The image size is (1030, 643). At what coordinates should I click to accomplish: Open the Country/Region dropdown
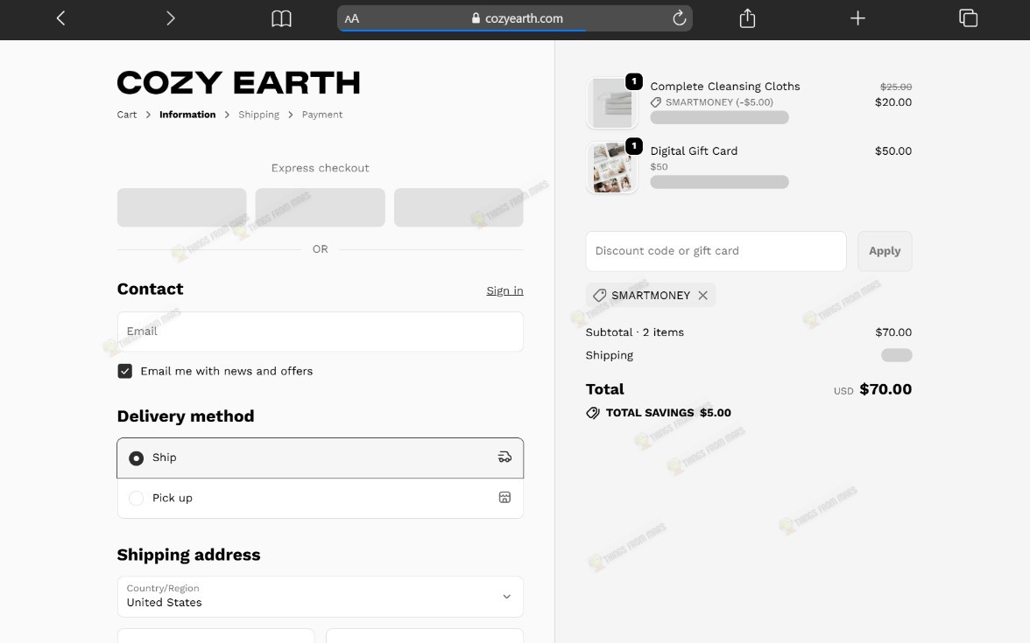coord(320,597)
